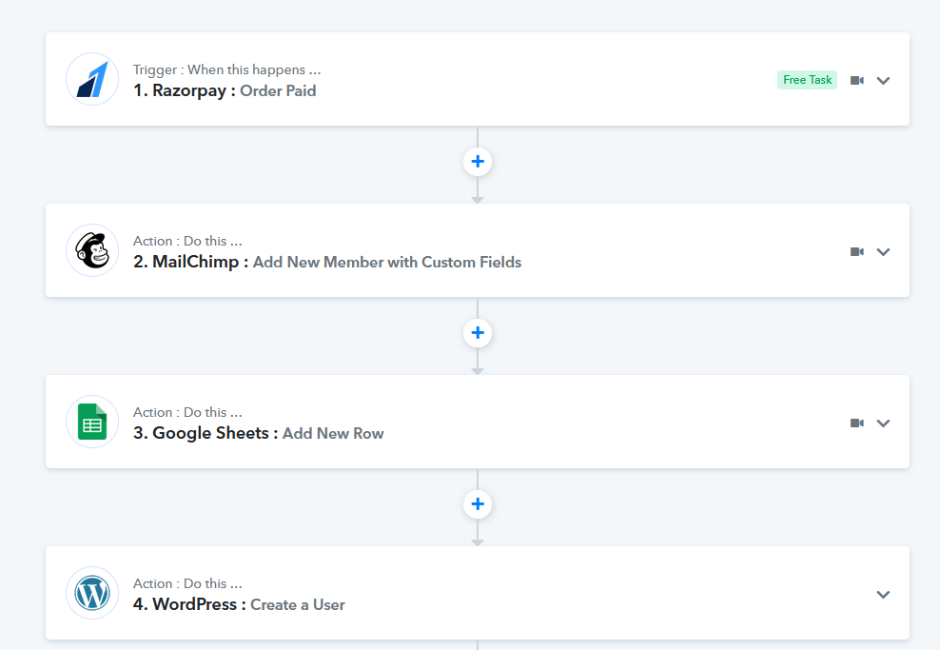The height and width of the screenshot is (650, 940).
Task: Open the video tutorial icon for Google Sheets step
Action: coord(857,423)
